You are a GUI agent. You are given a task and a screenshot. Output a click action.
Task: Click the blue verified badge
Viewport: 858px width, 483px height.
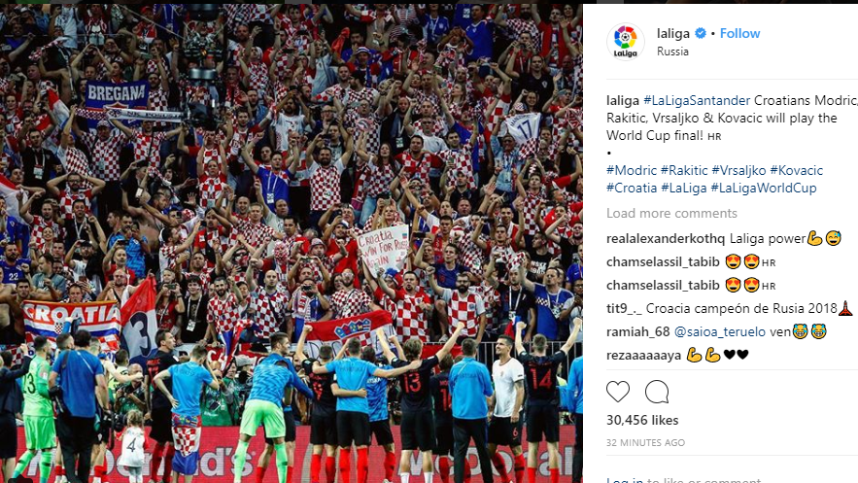[x=700, y=33]
